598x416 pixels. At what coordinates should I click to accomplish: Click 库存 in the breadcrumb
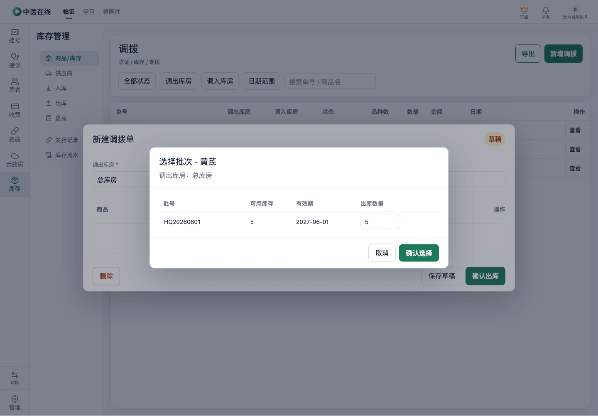139,62
